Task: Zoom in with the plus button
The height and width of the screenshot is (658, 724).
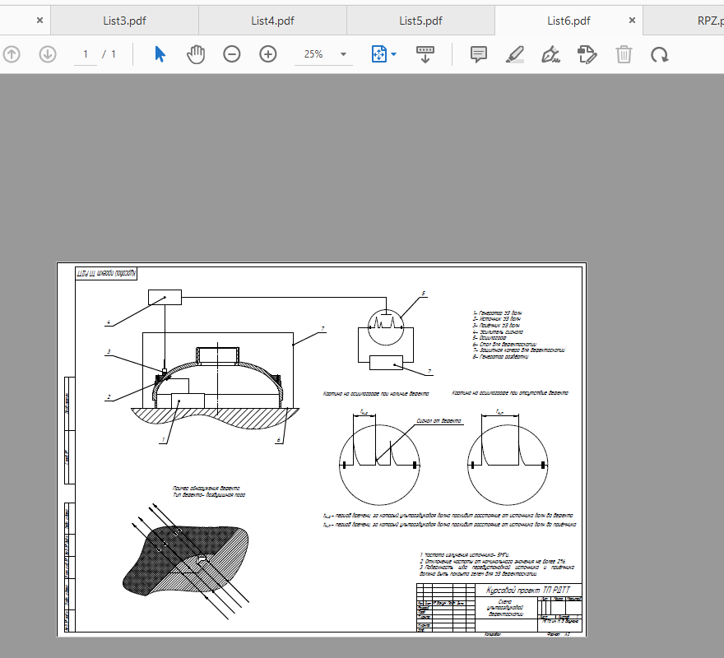Action: [268, 54]
